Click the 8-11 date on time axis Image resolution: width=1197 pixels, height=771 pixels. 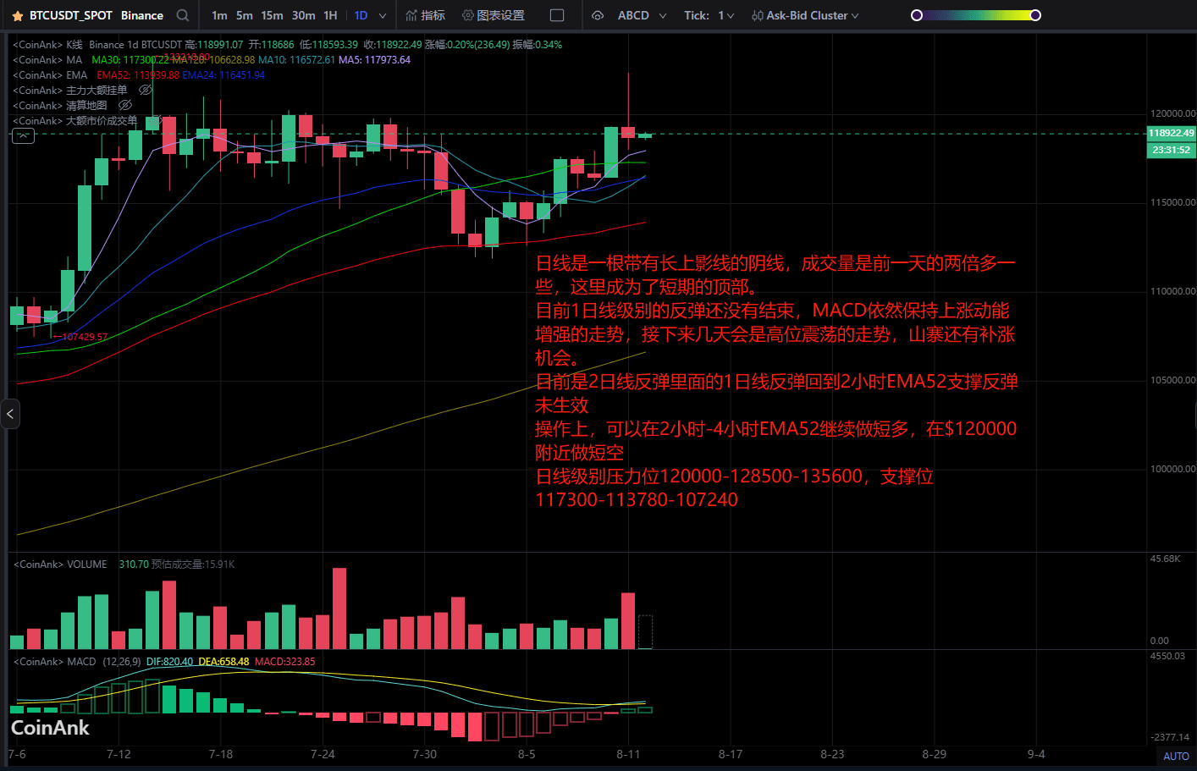628,754
